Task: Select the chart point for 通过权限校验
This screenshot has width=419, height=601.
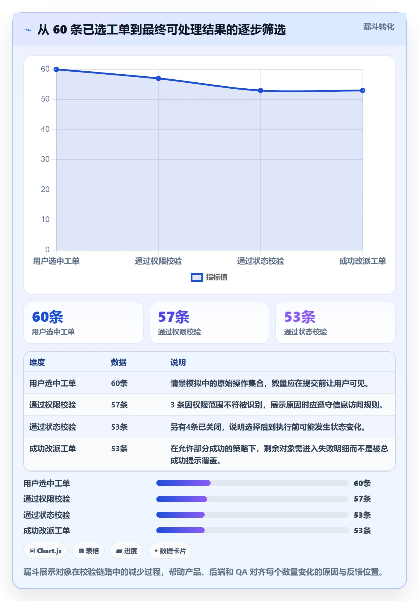Action: click(158, 78)
